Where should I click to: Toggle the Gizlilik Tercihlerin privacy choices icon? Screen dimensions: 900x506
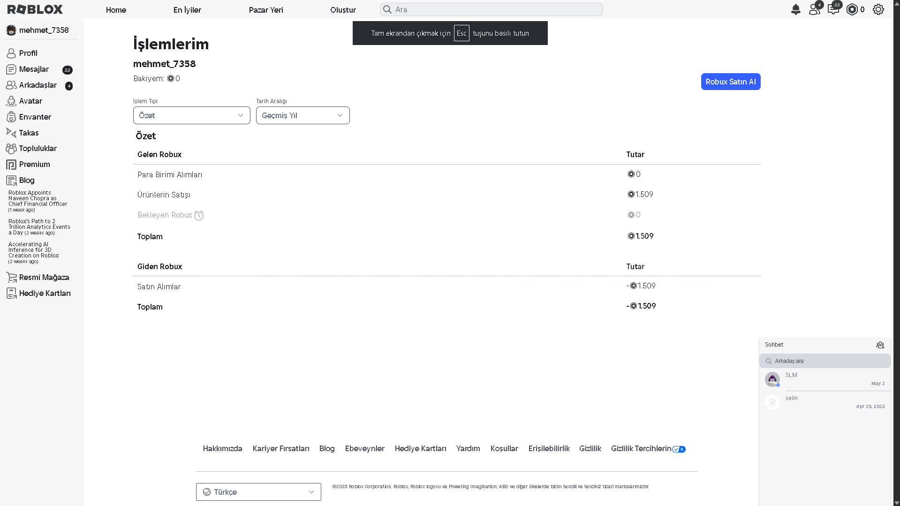(x=679, y=449)
